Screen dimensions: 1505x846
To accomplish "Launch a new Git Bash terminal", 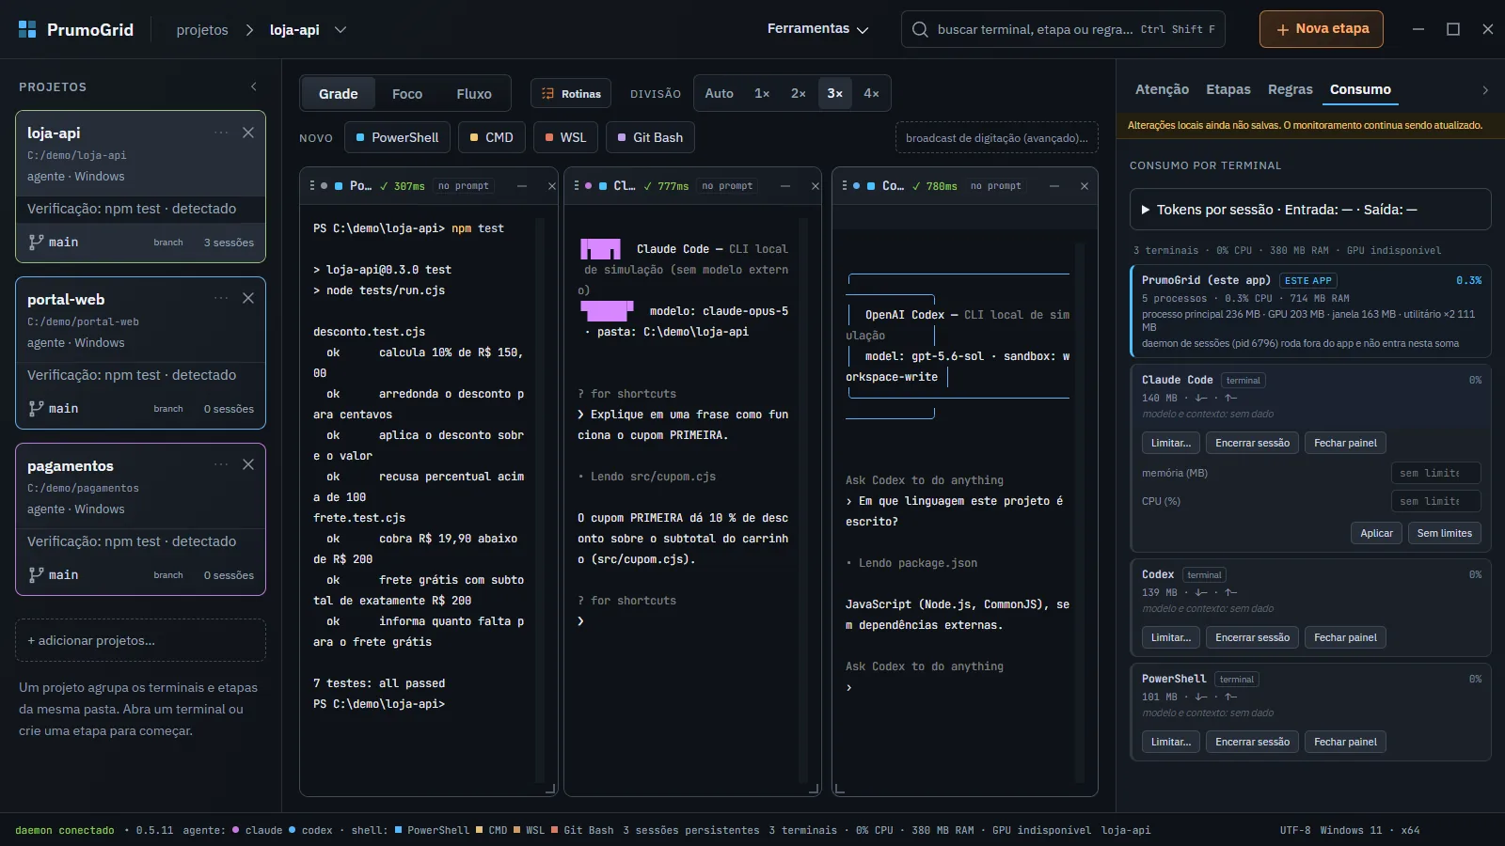I will click(650, 137).
